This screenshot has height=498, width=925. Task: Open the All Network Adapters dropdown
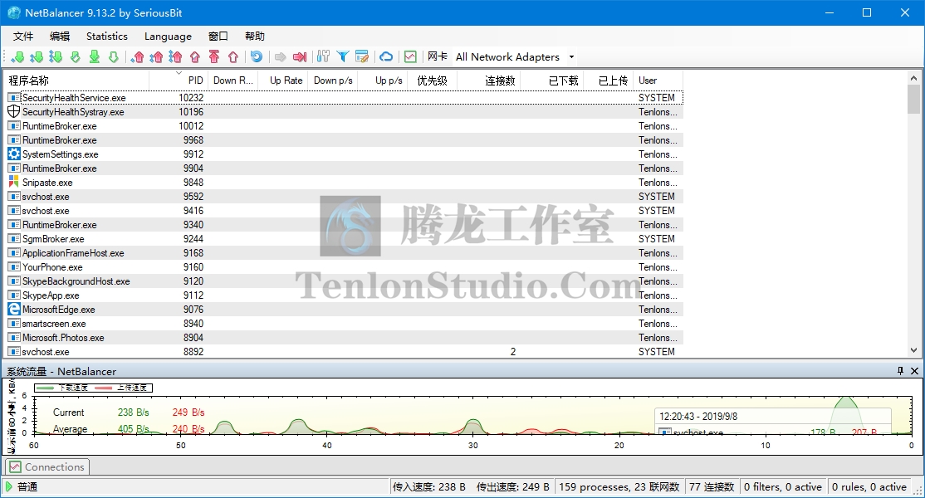515,57
